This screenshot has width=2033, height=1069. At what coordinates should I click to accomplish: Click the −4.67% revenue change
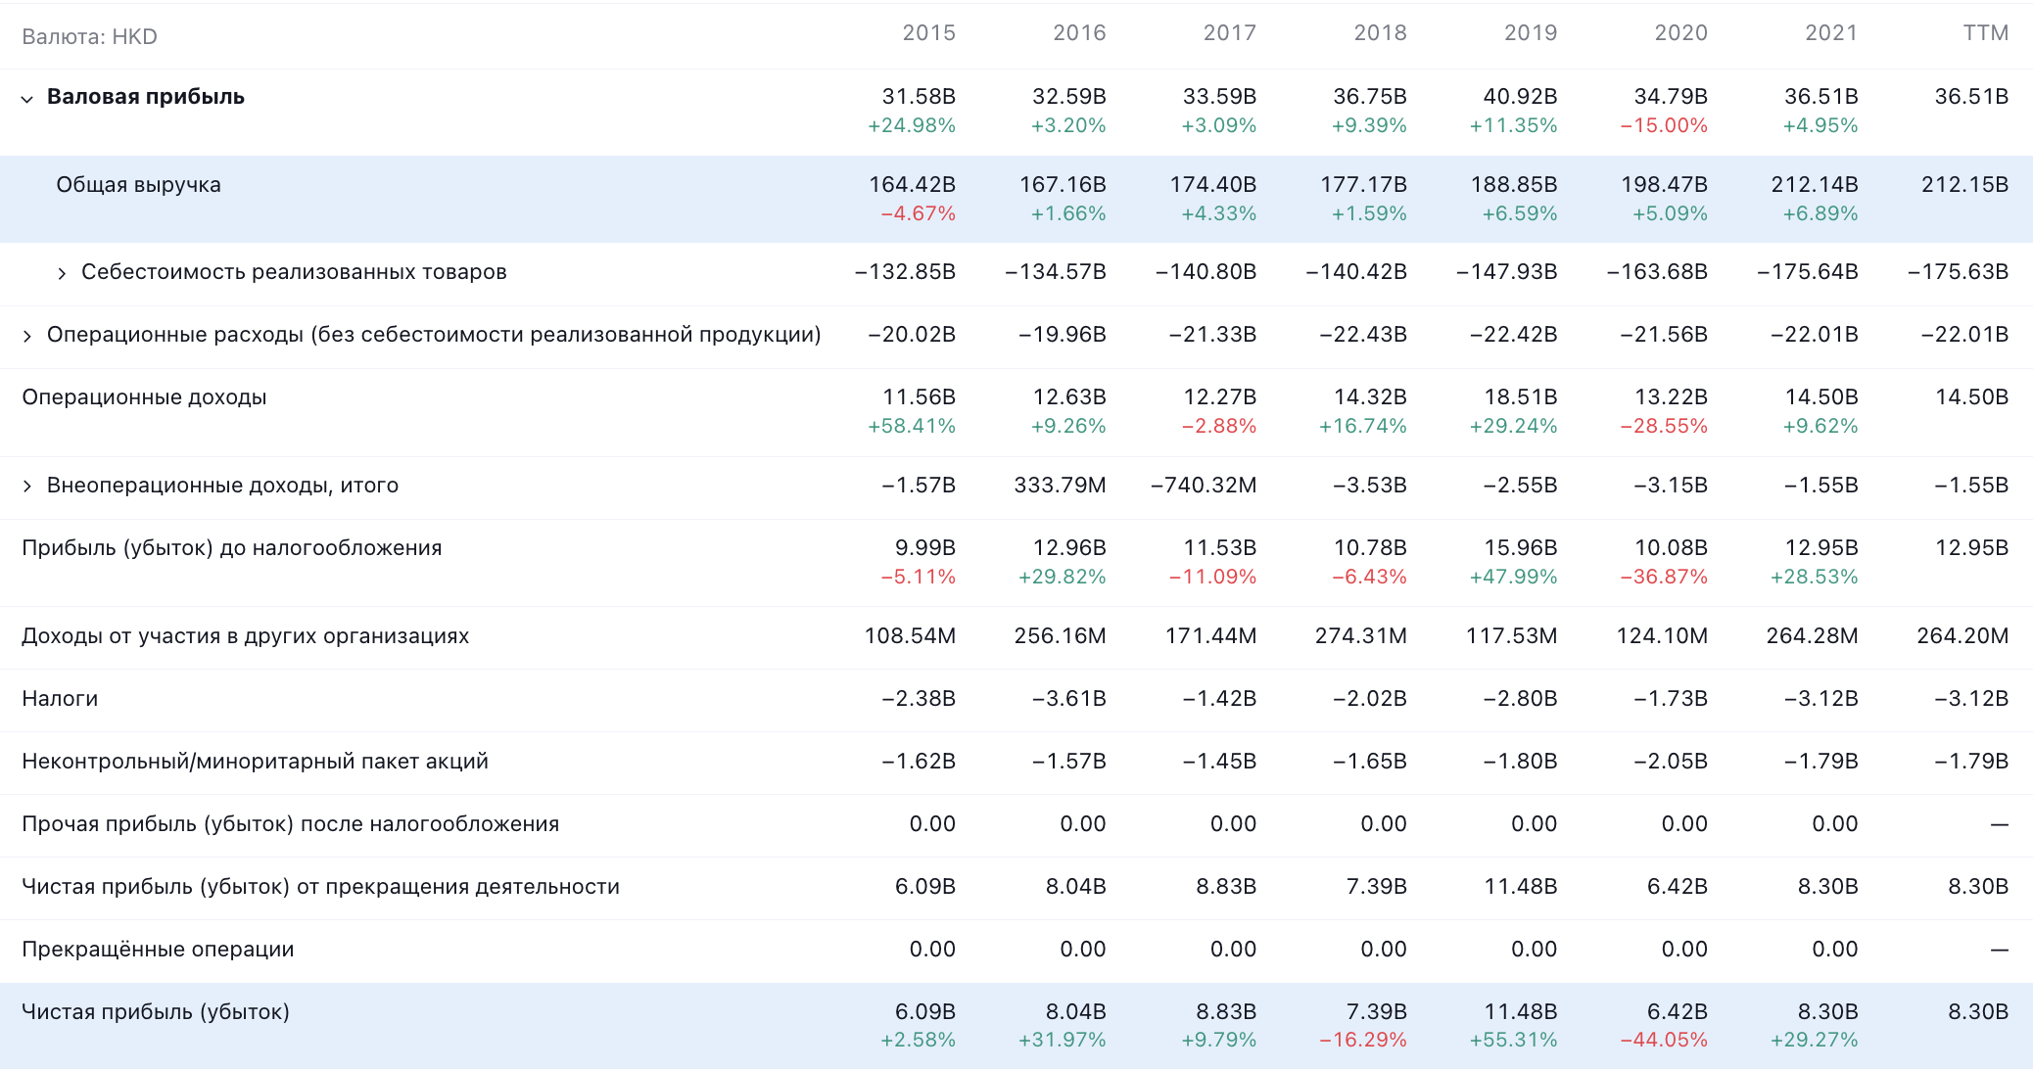[918, 214]
